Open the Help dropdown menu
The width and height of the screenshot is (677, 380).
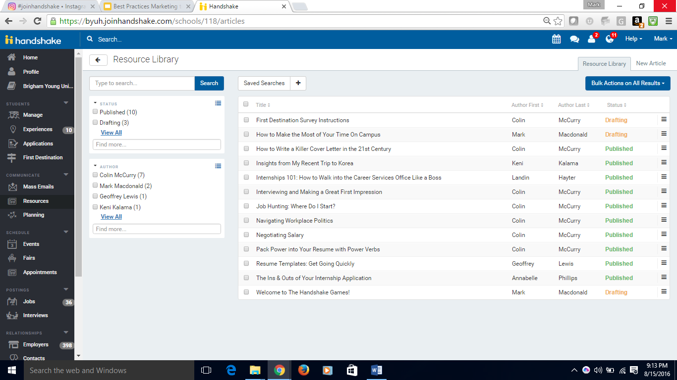click(633, 39)
